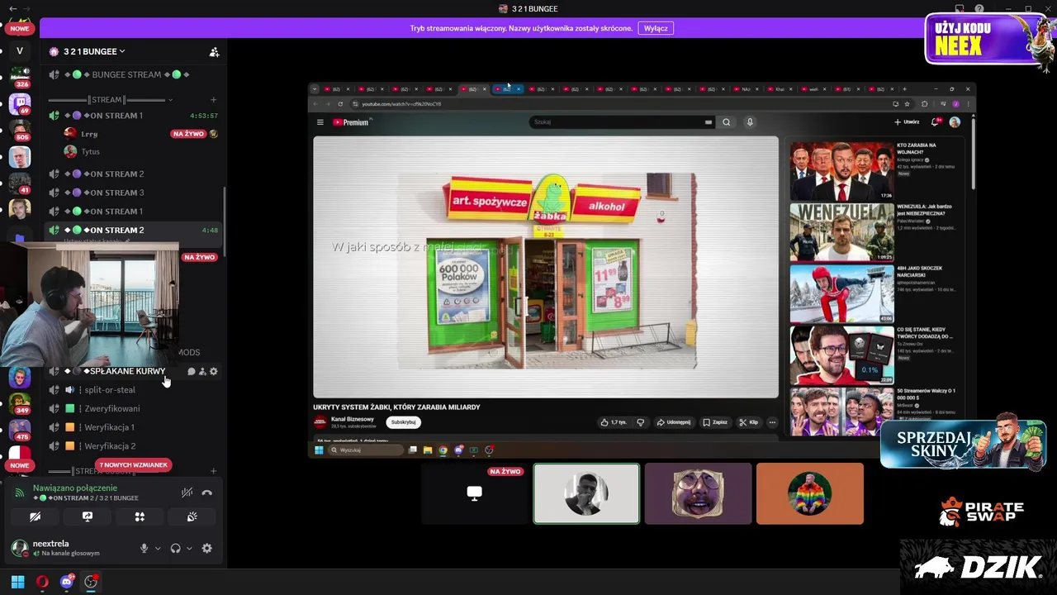Open Kanał Biznesowy channel link

[x=353, y=419]
